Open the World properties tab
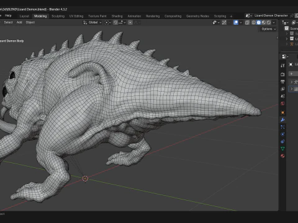 click(282, 103)
